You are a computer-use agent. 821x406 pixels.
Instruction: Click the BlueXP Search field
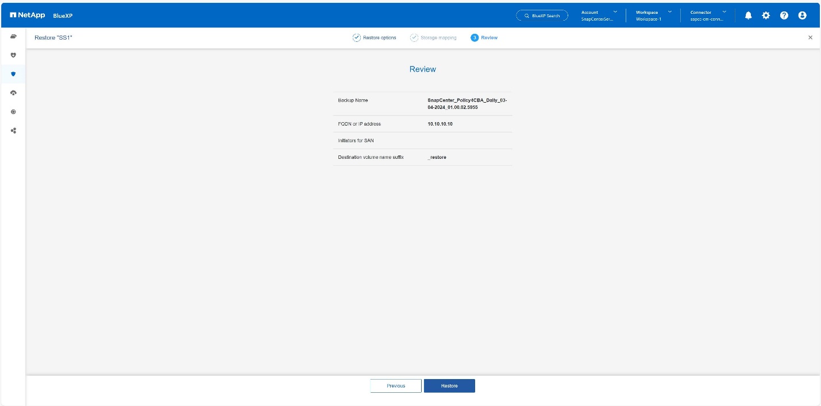point(542,15)
